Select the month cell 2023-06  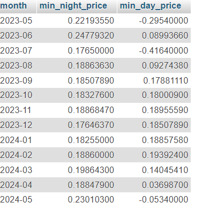[16, 35]
